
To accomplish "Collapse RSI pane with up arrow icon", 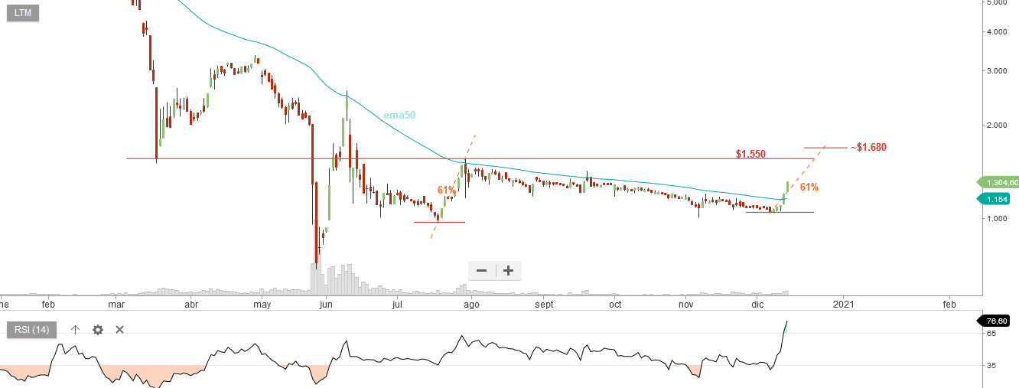I will [x=75, y=330].
